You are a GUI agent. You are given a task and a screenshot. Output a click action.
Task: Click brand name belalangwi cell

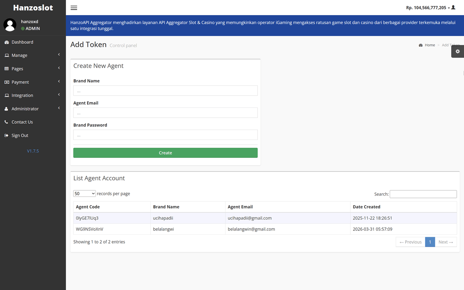coord(188,229)
